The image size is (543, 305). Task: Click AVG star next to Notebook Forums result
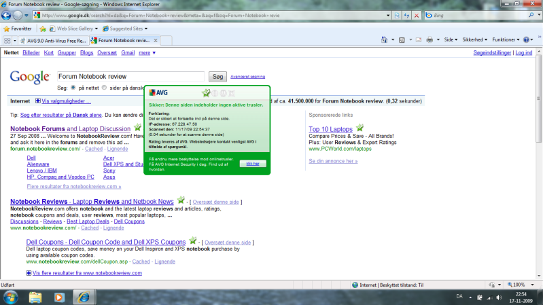coord(137,128)
